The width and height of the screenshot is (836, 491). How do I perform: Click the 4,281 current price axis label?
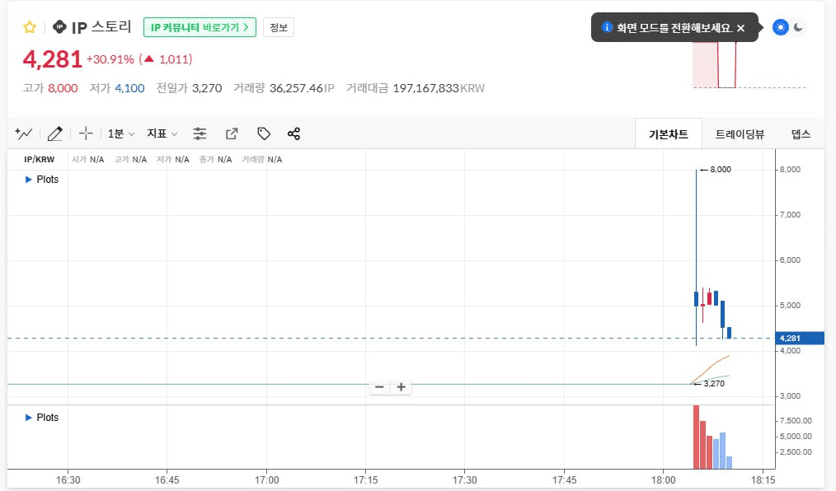tap(800, 338)
